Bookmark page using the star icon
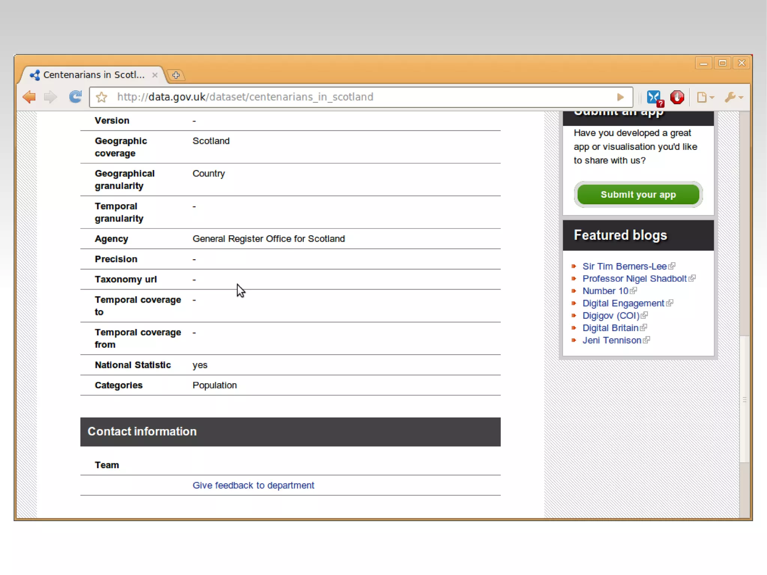This screenshot has height=575, width=767. 101,97
